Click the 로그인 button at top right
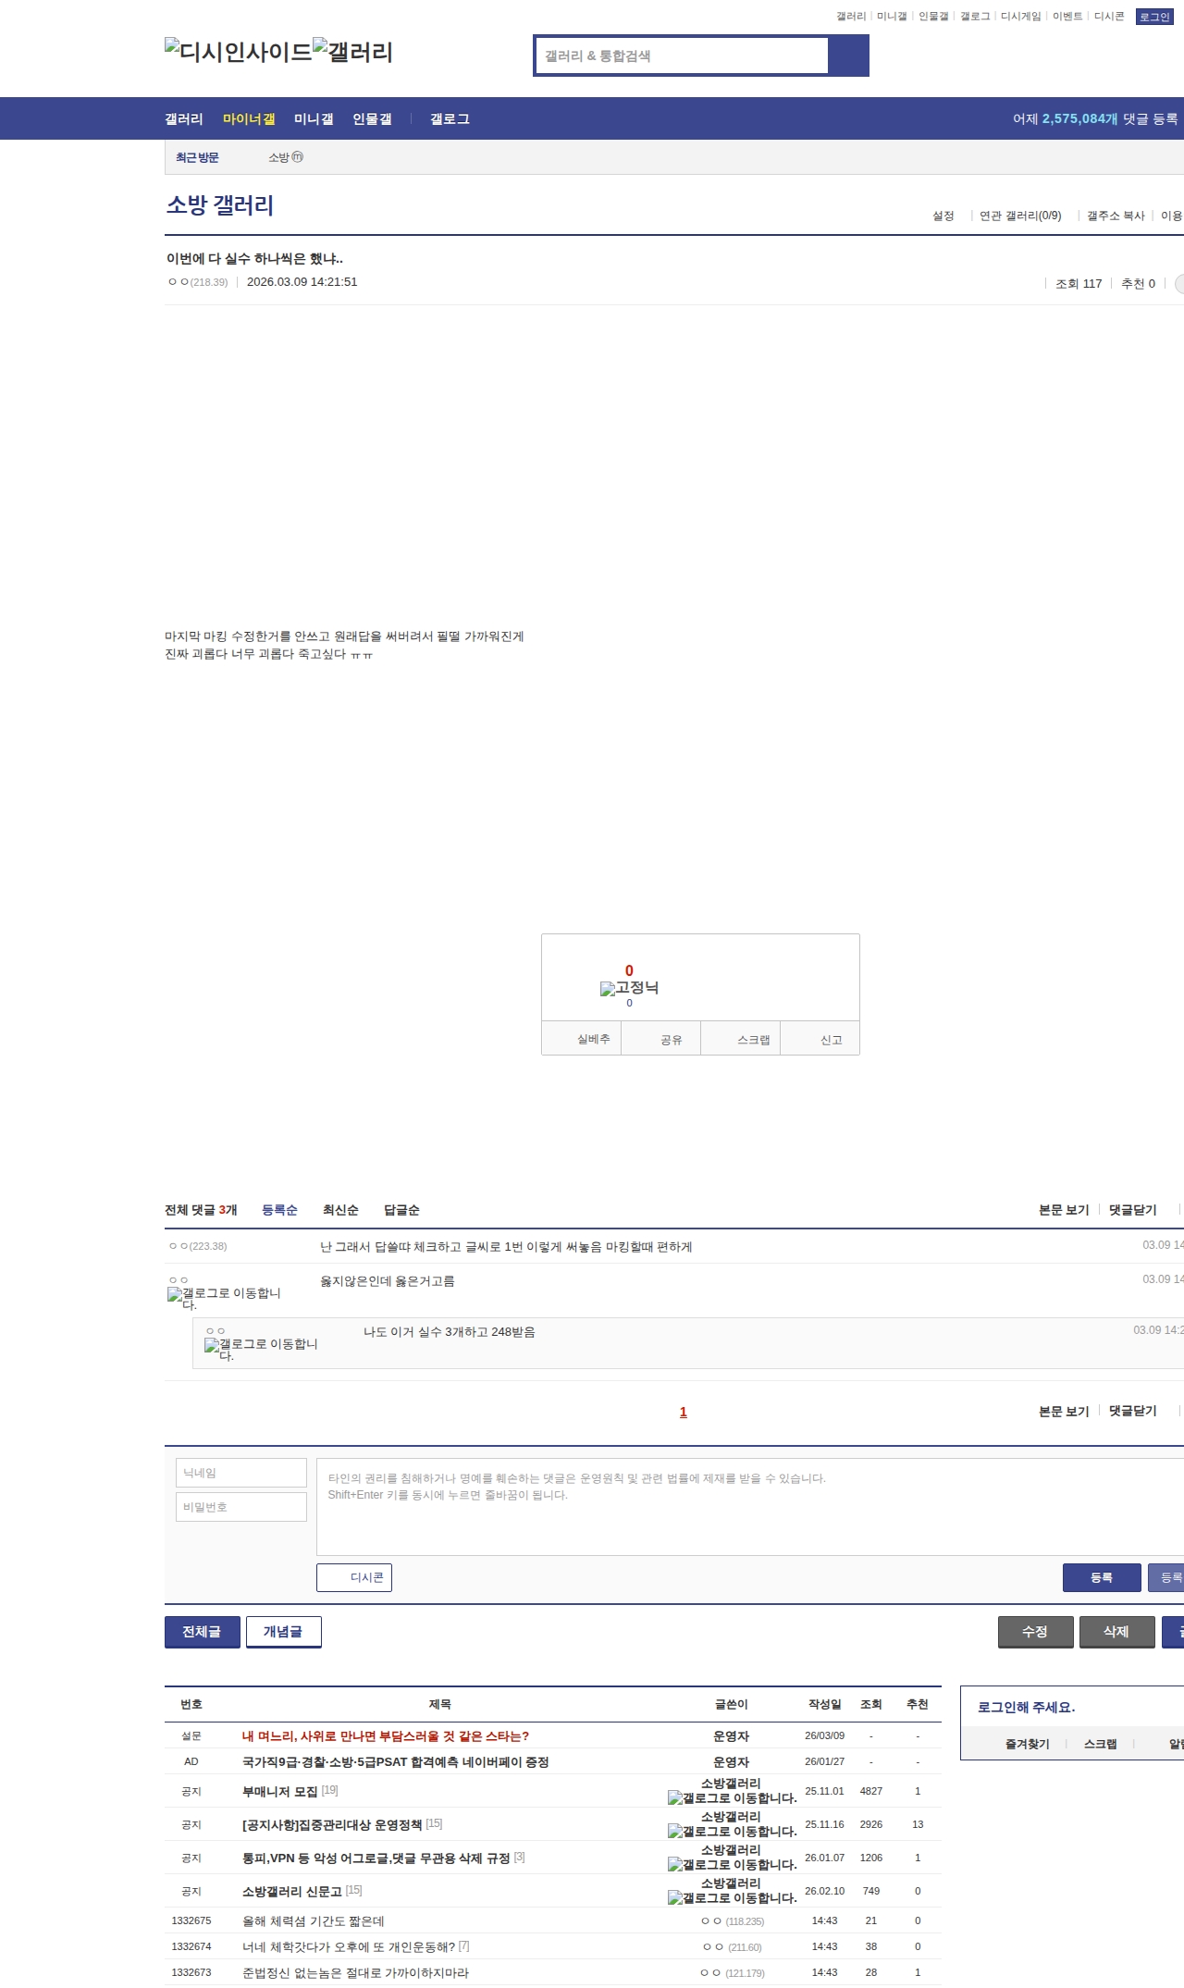Viewport: 1184px width, 1988px height. tap(1153, 17)
